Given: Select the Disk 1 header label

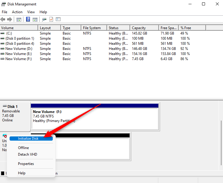Looking at the screenshot, I should click(x=12, y=107).
